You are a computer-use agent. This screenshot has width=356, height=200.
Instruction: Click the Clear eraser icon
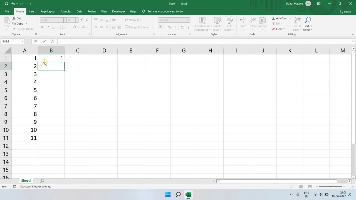(274, 29)
